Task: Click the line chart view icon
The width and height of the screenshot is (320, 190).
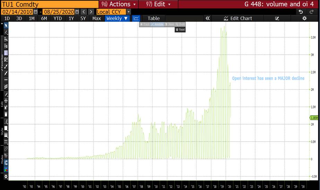Action: [x=136, y=18]
